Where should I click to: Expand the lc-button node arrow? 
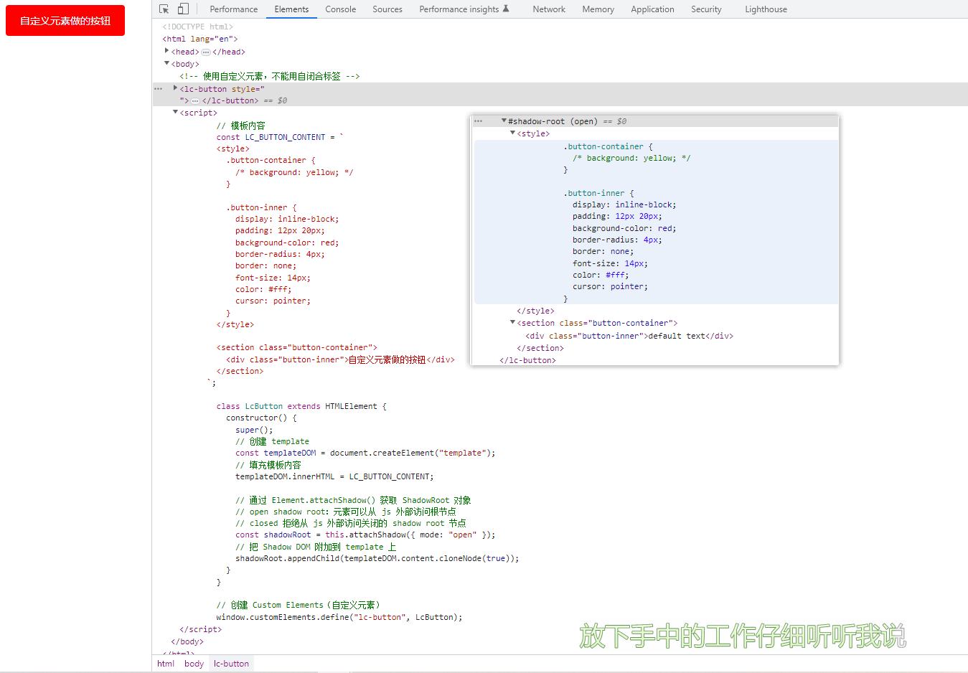coord(175,88)
